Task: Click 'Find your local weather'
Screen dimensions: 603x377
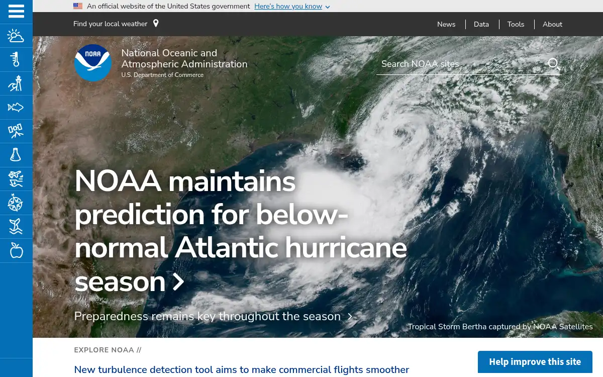Action: point(111,24)
